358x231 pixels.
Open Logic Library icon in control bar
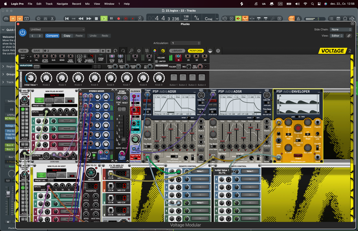[x=6, y=18]
